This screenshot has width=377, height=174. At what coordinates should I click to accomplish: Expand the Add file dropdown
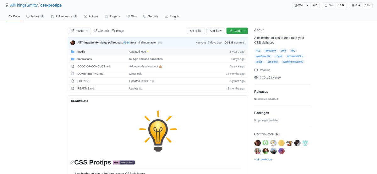click(216, 31)
